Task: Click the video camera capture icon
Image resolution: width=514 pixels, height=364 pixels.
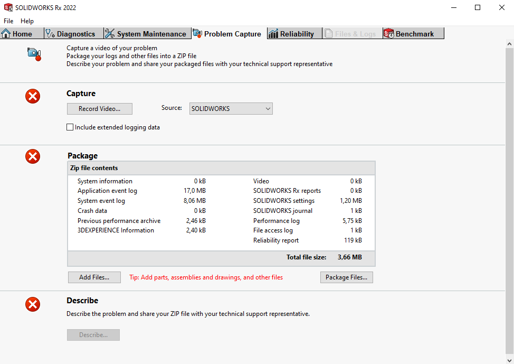Action: point(34,53)
